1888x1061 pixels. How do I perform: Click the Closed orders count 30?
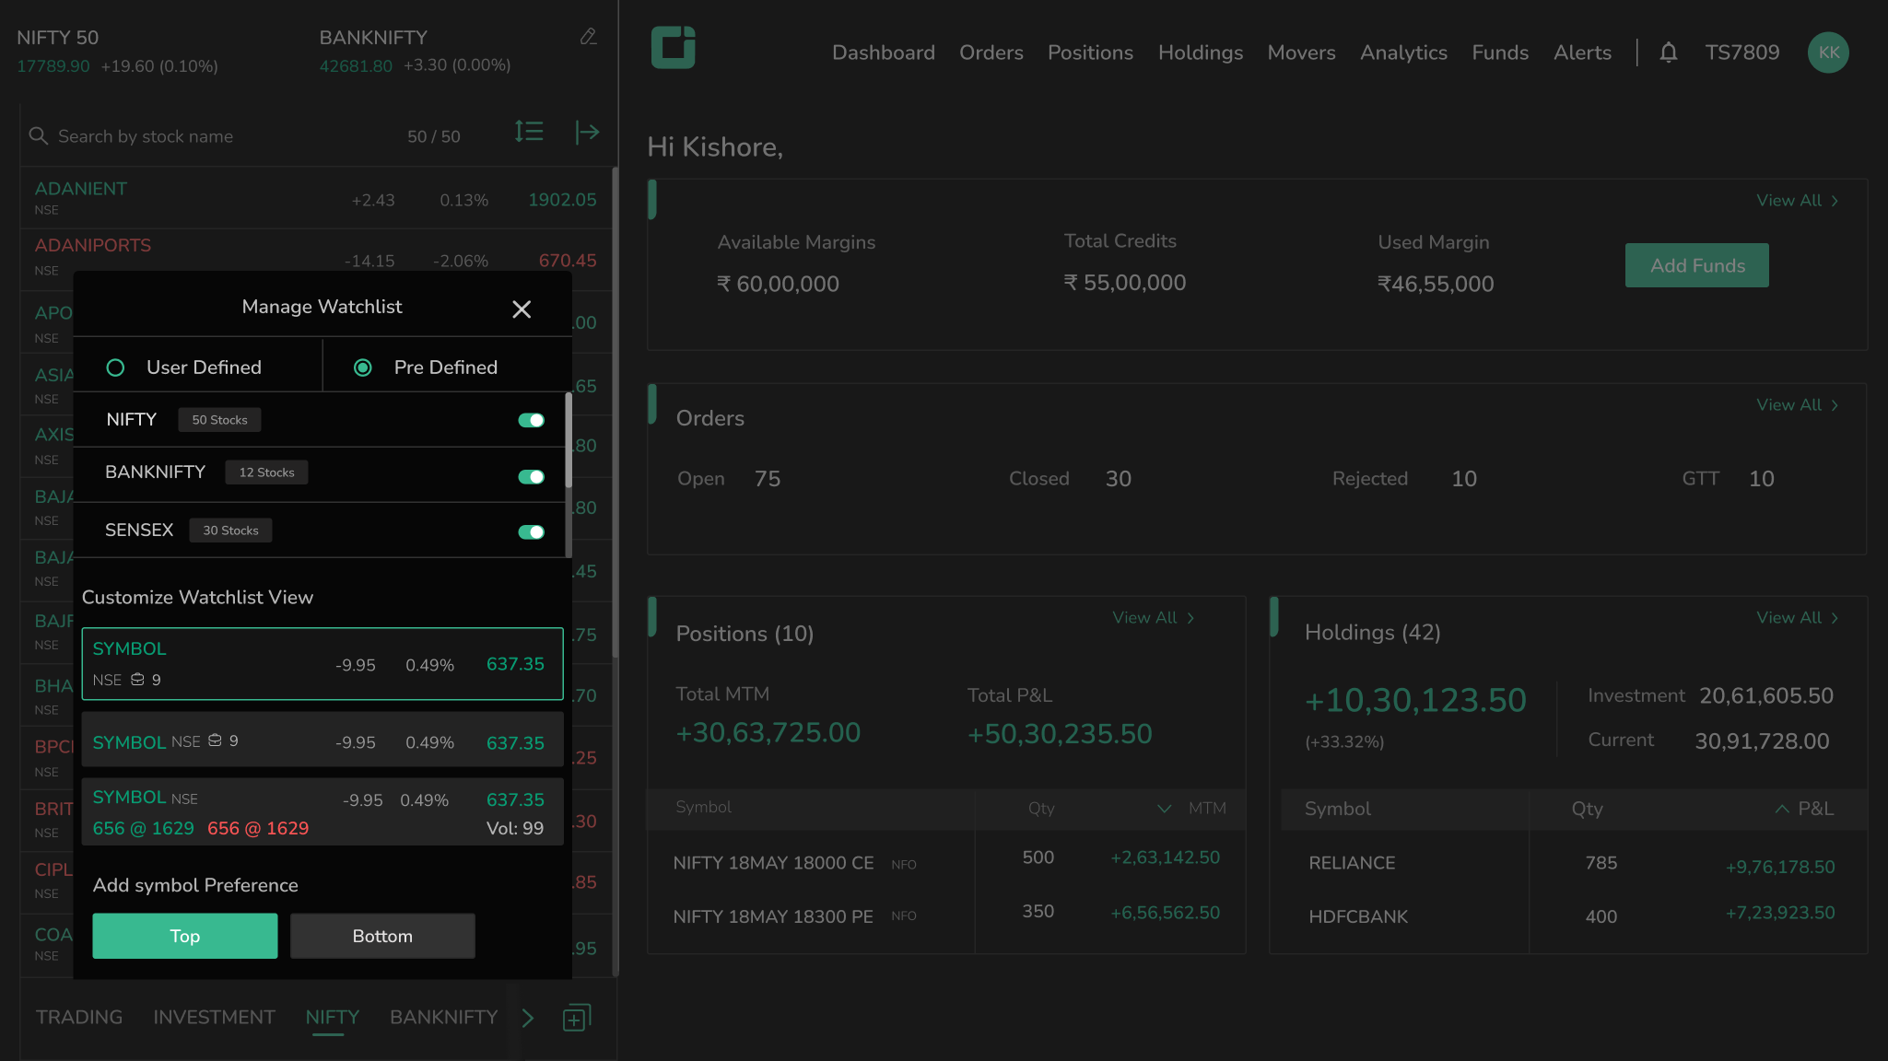pos(1118,479)
